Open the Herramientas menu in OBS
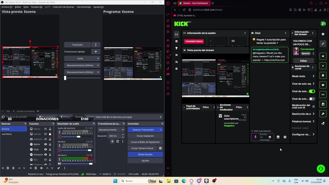 click(84, 7)
